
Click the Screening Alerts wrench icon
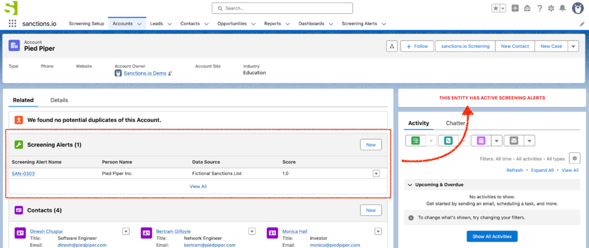click(x=19, y=145)
